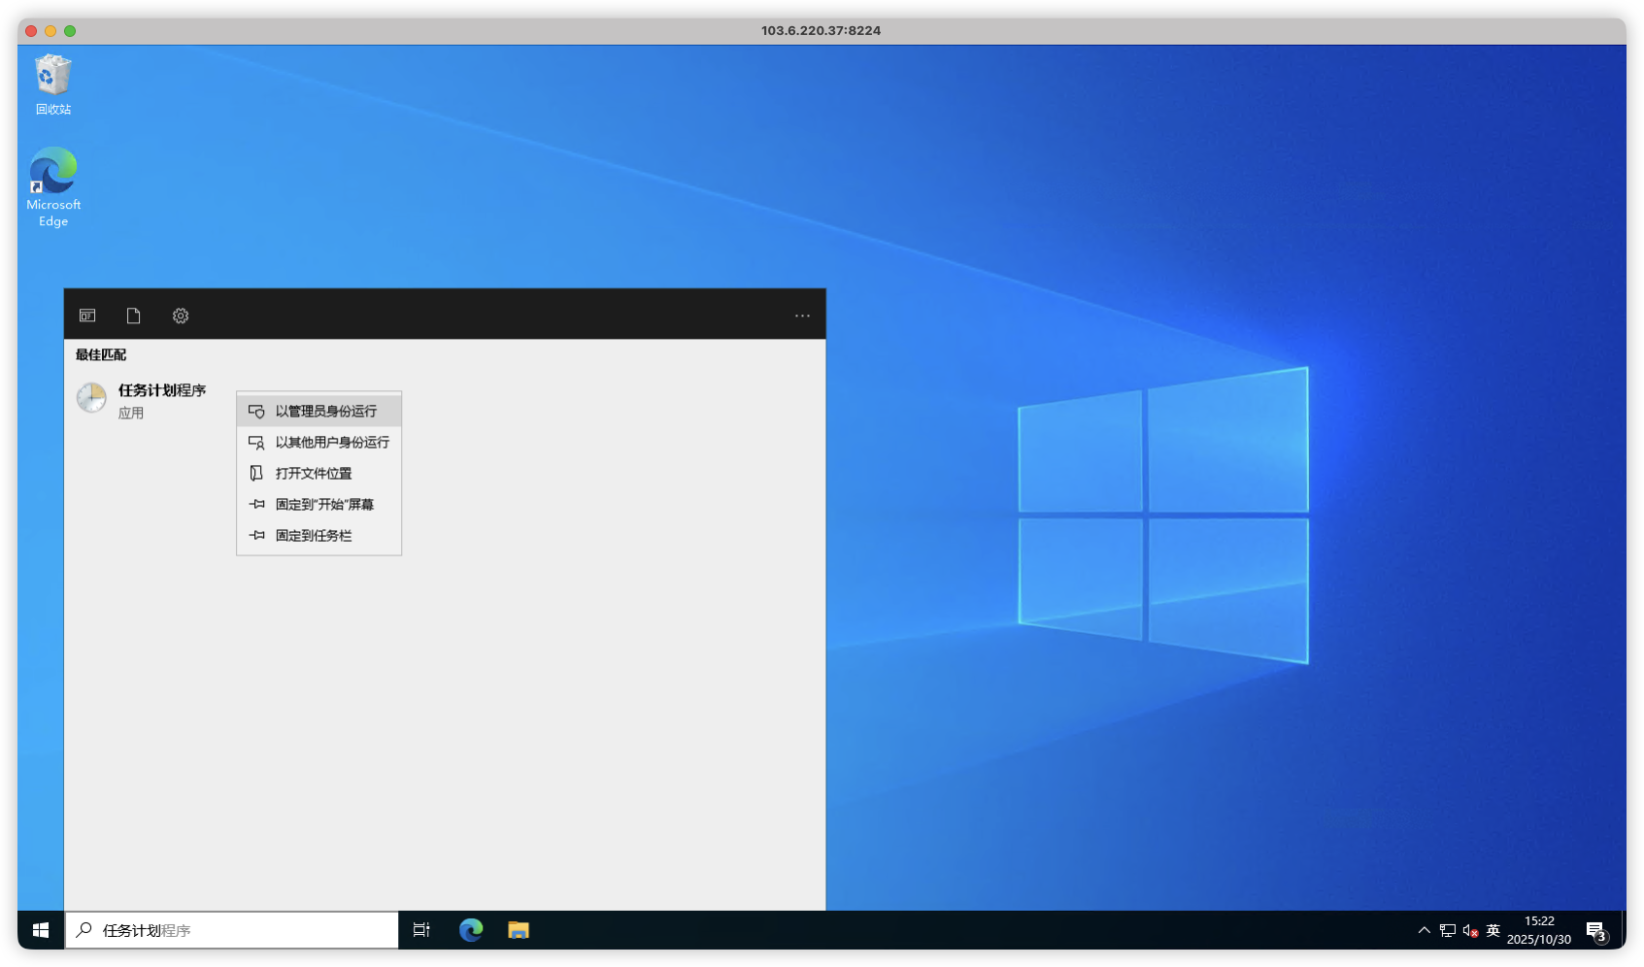
Task: Open Microsoft Edge desktop shortcut
Action: coord(53,173)
